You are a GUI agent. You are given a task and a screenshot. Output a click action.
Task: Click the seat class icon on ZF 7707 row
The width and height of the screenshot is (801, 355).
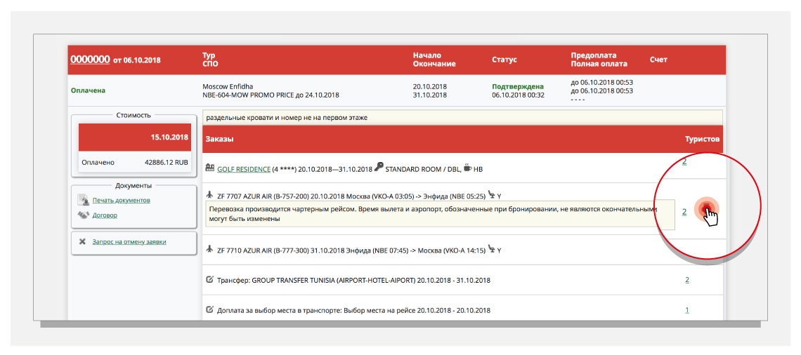pos(491,194)
